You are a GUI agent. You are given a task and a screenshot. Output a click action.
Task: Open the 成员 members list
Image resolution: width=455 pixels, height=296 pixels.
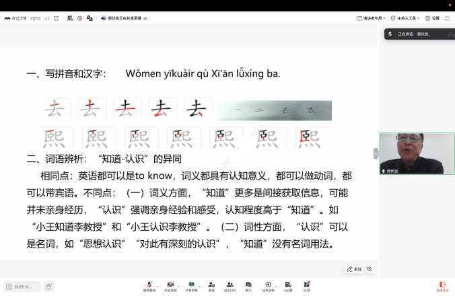(x=230, y=285)
